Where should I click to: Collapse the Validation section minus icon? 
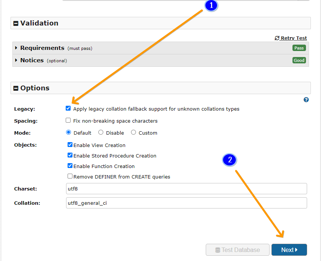(16, 23)
